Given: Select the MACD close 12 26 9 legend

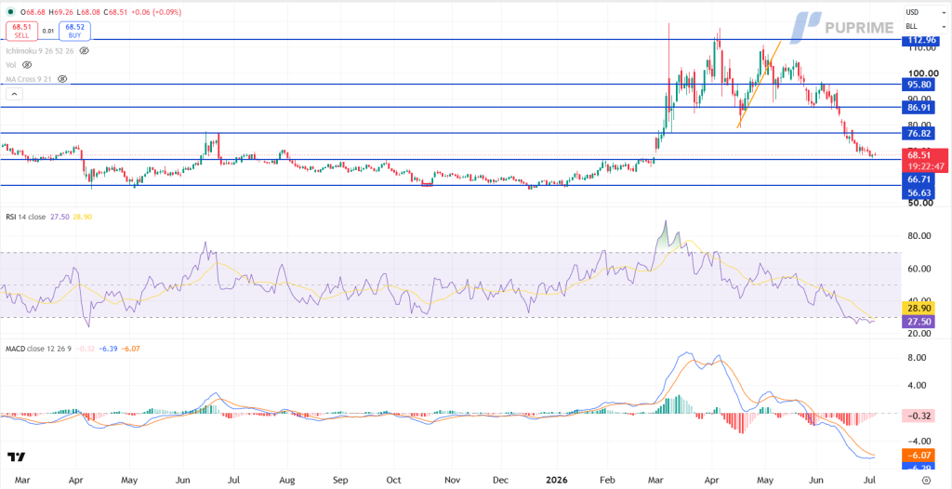Looking at the screenshot, I should point(40,350).
